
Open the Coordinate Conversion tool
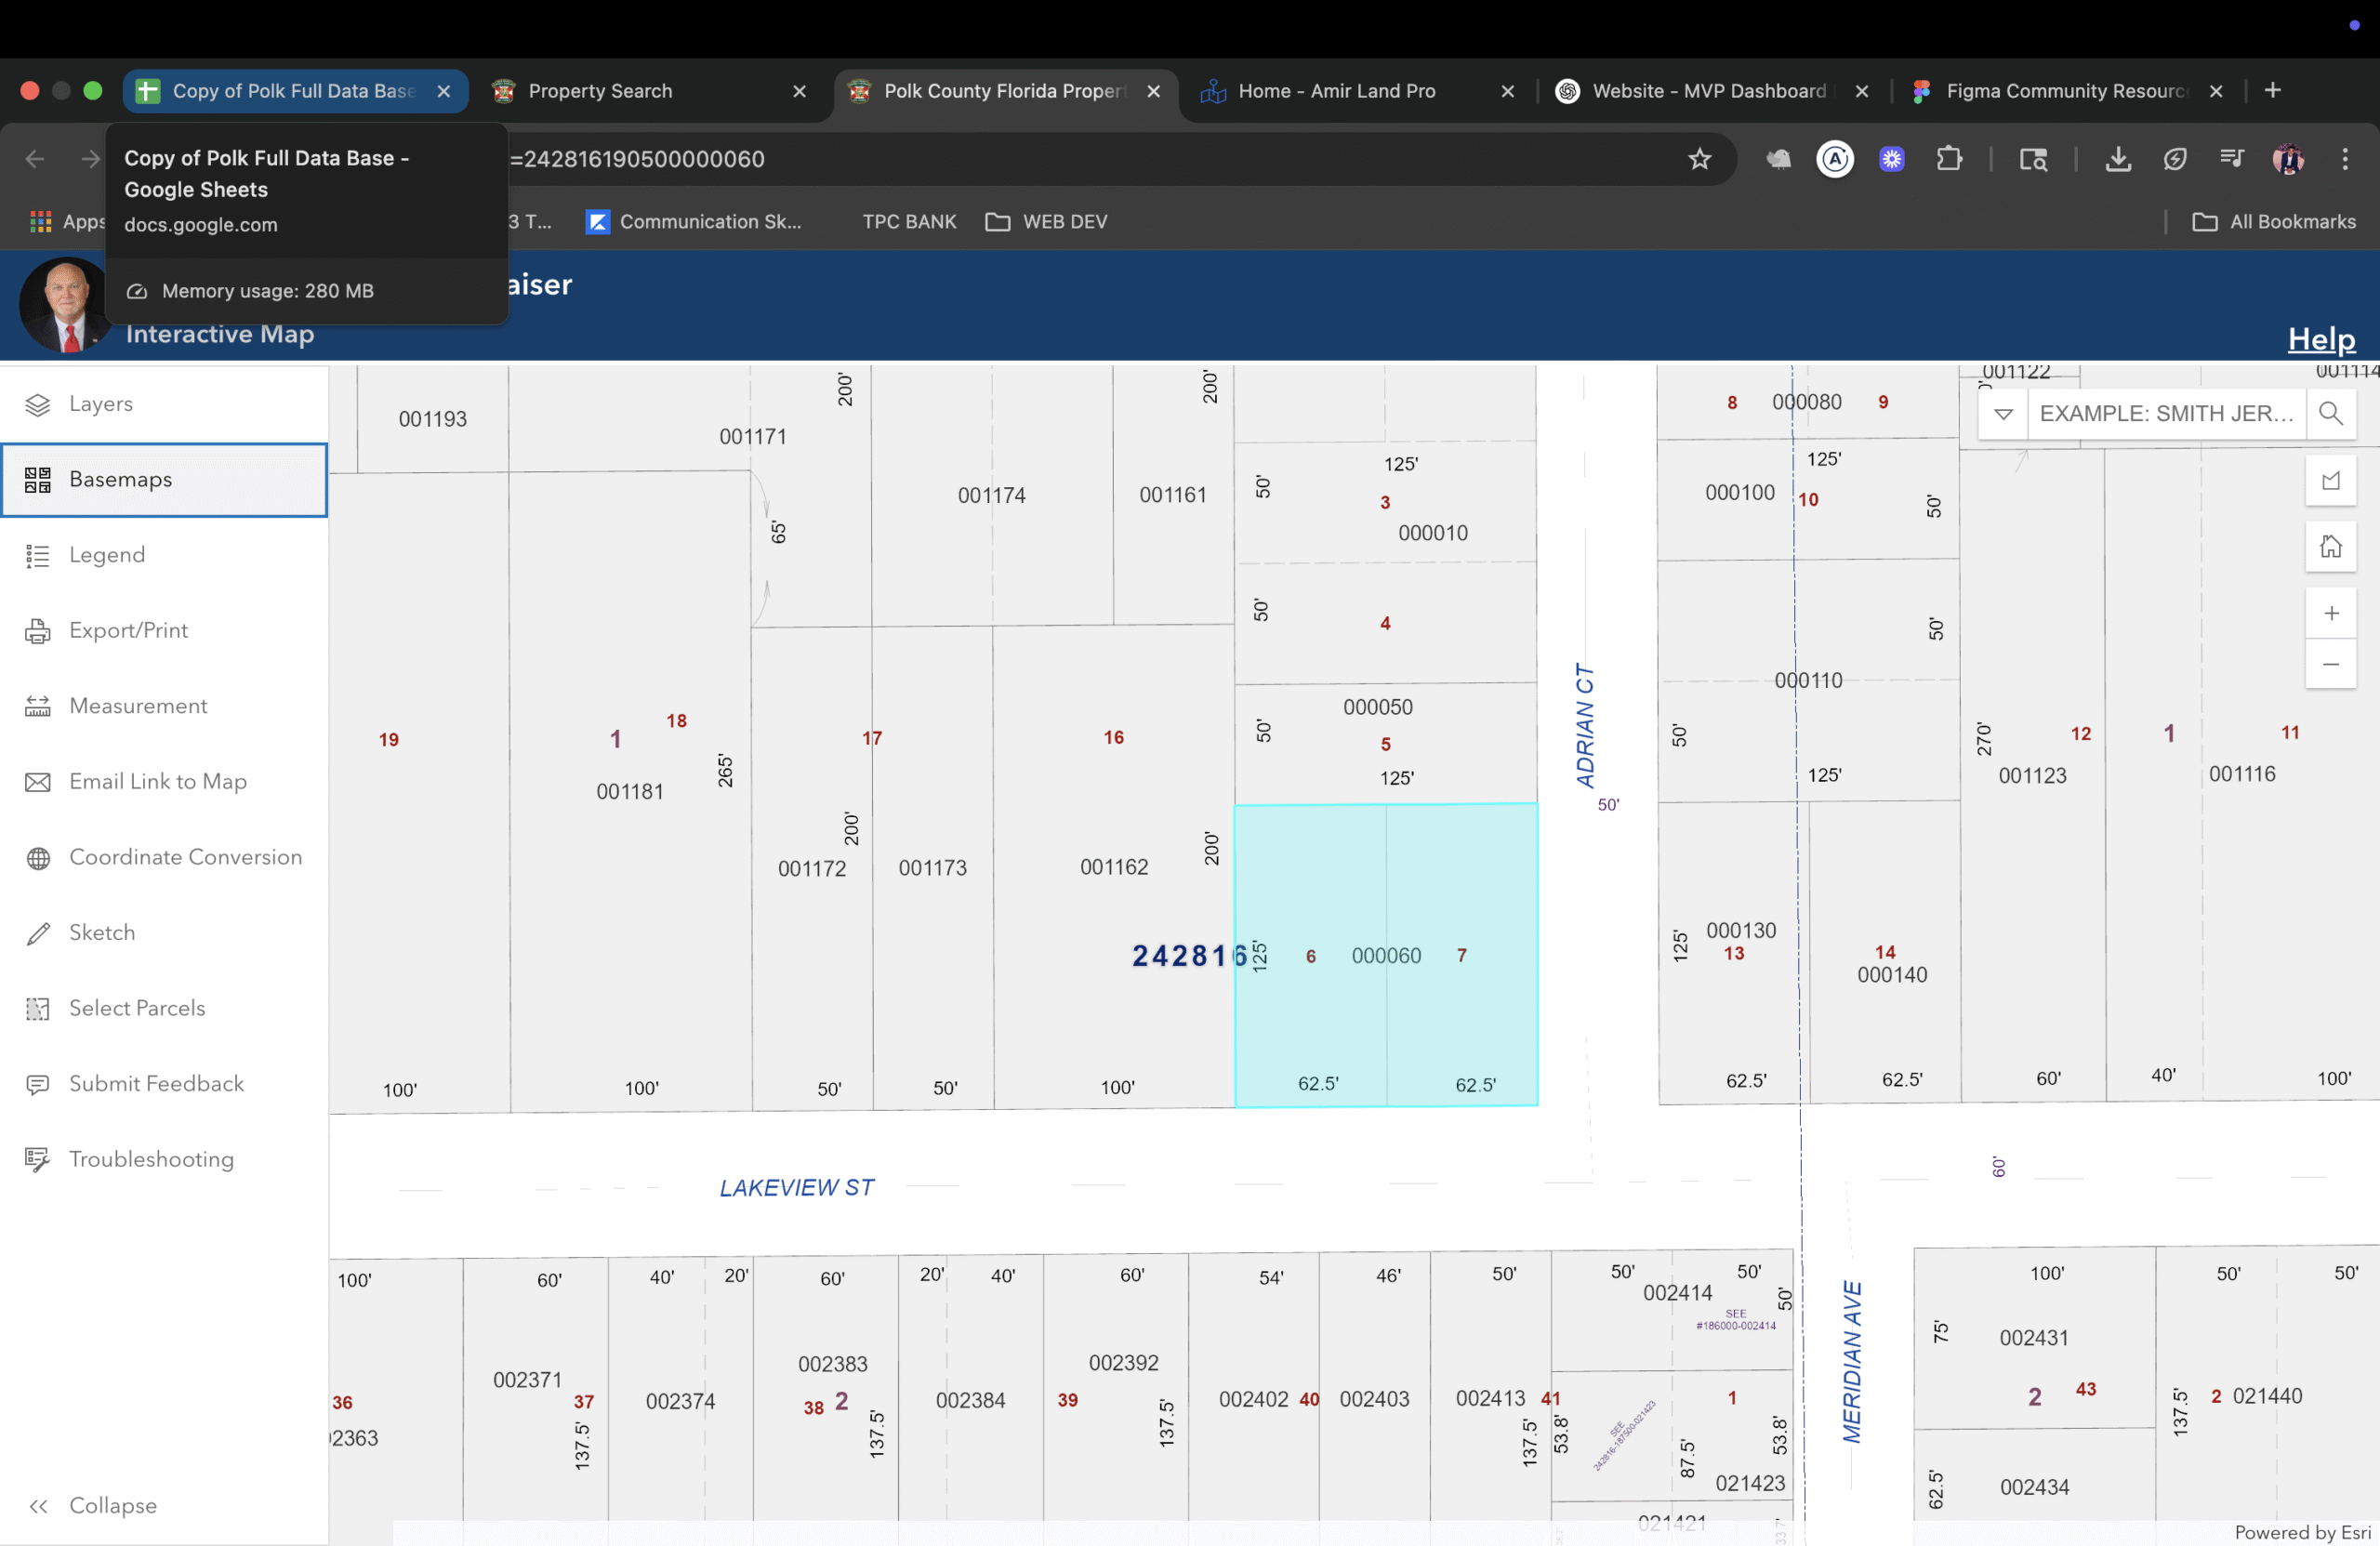(x=185, y=857)
